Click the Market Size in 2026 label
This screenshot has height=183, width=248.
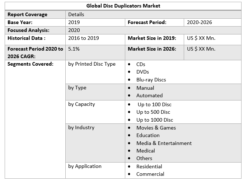[152, 49]
